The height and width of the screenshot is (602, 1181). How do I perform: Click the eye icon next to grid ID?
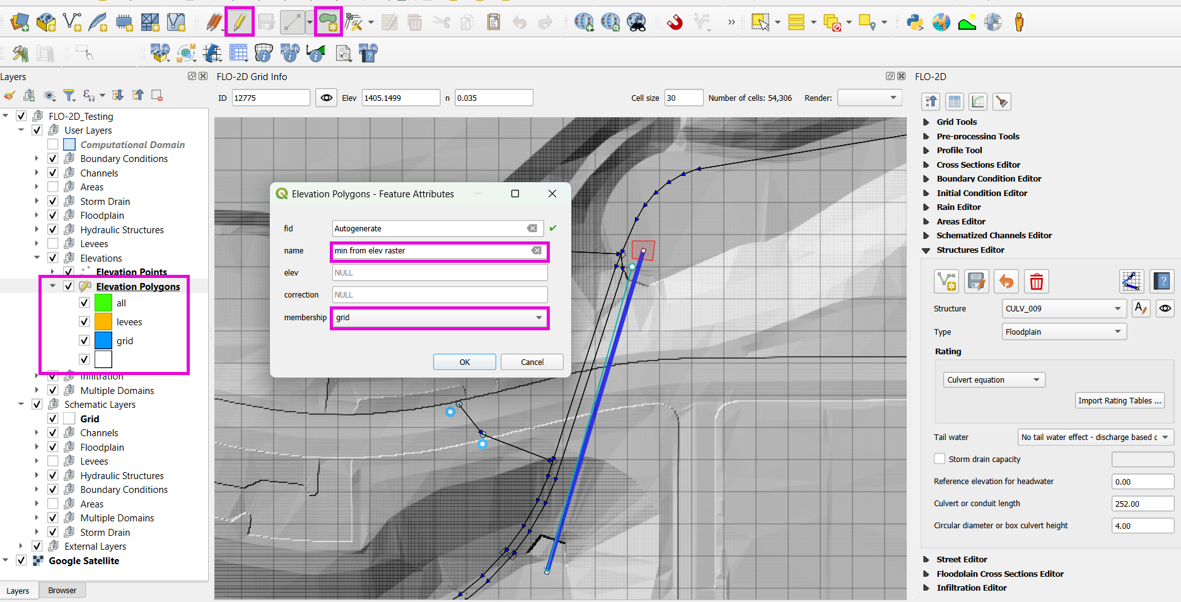click(x=326, y=98)
